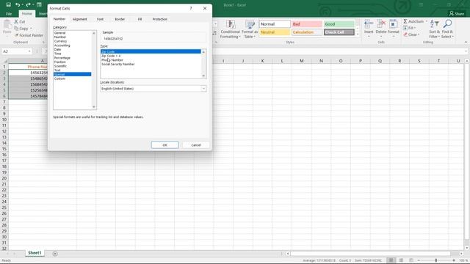470x264 pixels.
Task: Apply the Calculation cell style
Action: click(x=307, y=32)
